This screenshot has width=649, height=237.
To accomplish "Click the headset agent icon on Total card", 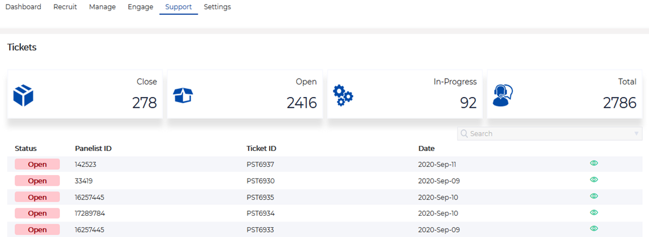I will click(x=502, y=95).
